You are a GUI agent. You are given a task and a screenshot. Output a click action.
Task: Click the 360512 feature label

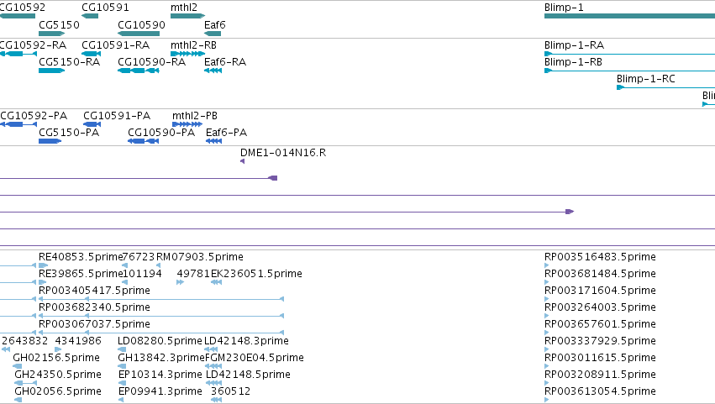230,391
